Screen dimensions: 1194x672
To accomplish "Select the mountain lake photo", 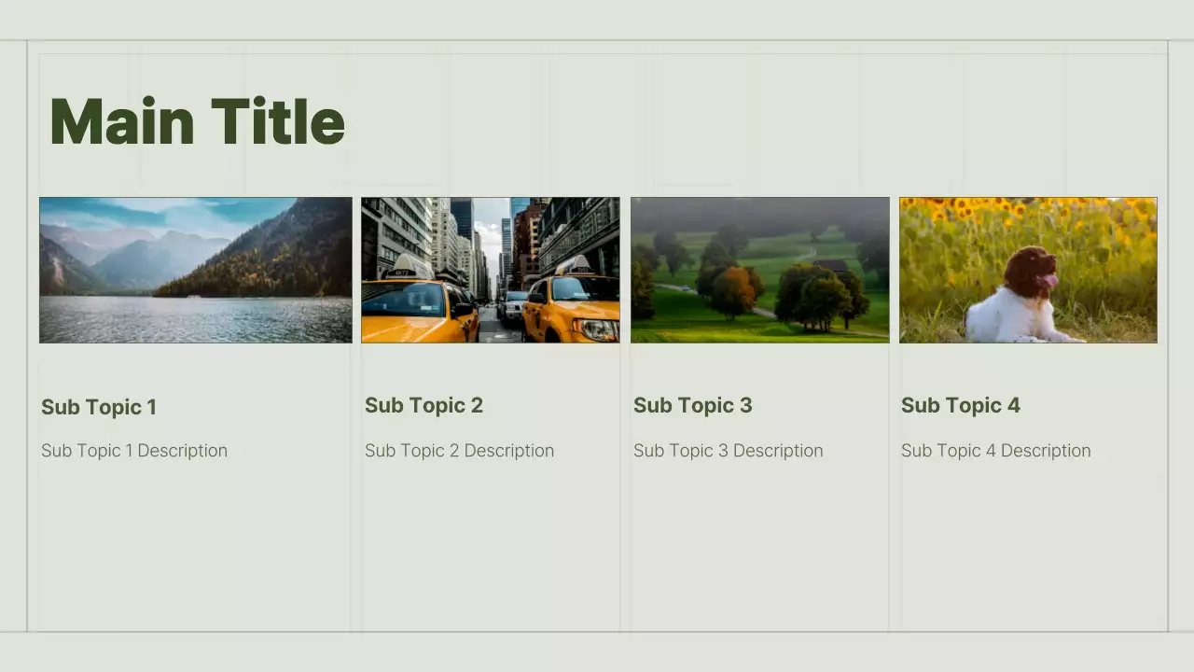I will [x=196, y=270].
